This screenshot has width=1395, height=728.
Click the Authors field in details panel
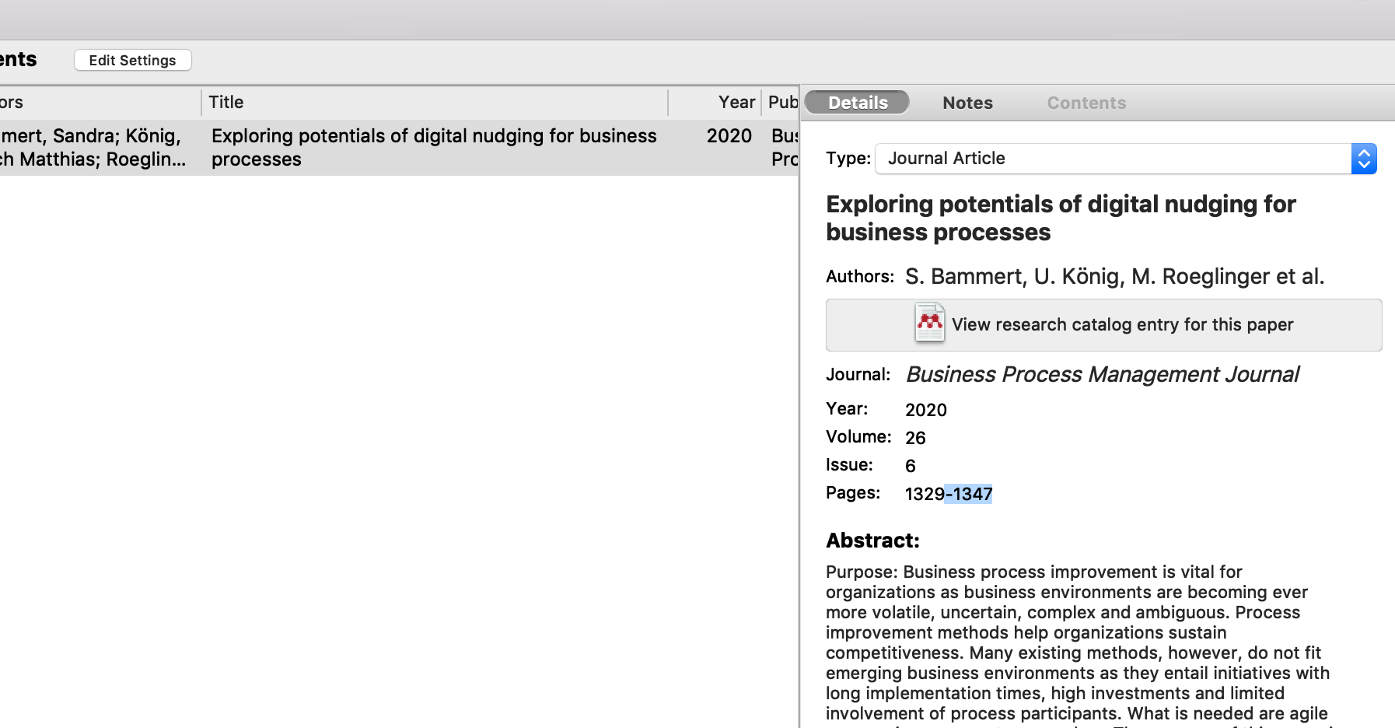1114,277
